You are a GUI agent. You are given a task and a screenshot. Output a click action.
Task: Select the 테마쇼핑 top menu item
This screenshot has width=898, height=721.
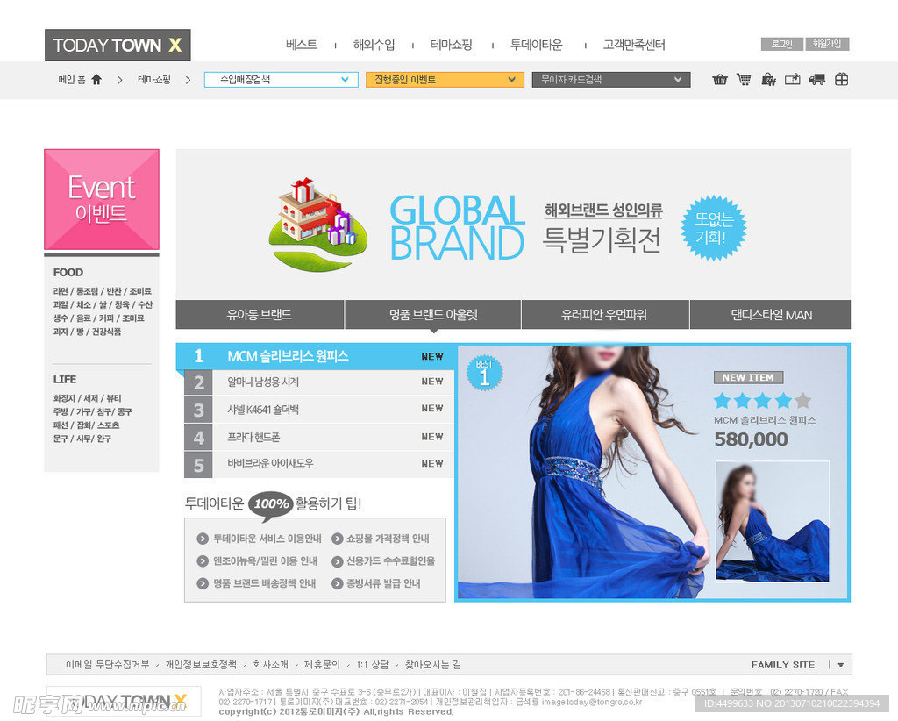(x=452, y=45)
